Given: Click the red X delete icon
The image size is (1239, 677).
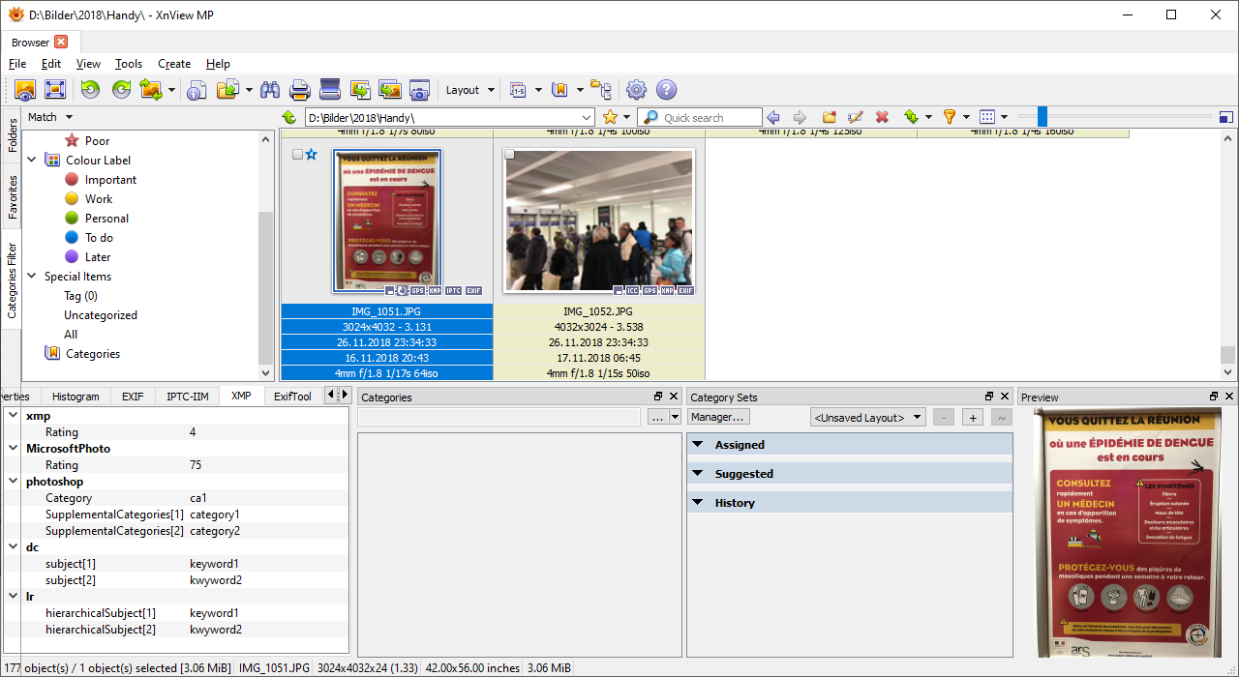Looking at the screenshot, I should 882,117.
